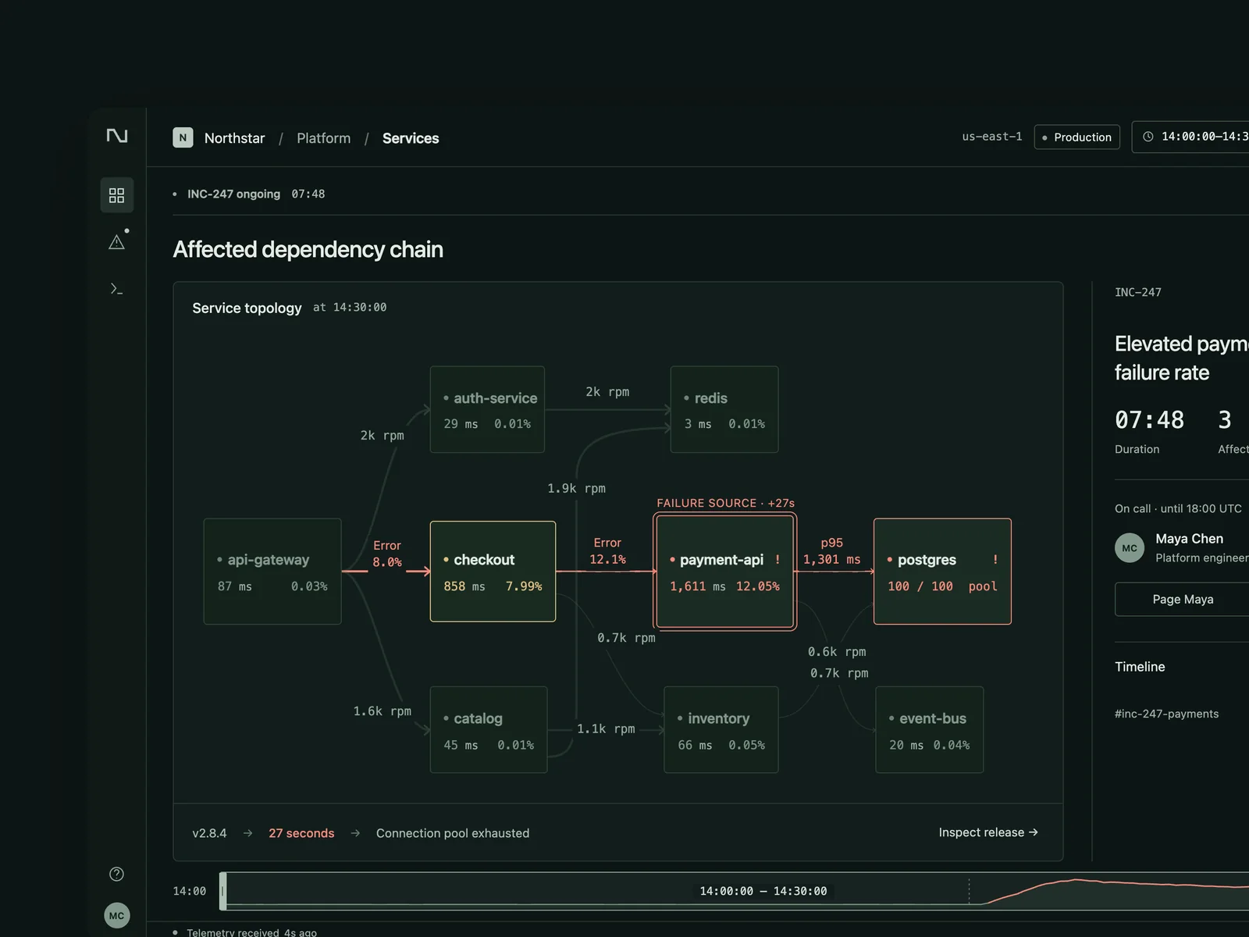The width and height of the screenshot is (1249, 937).
Task: Click the v2.8.4 release version text
Action: [209, 833]
